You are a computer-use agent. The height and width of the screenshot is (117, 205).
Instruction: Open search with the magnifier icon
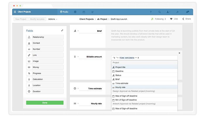click(x=160, y=12)
